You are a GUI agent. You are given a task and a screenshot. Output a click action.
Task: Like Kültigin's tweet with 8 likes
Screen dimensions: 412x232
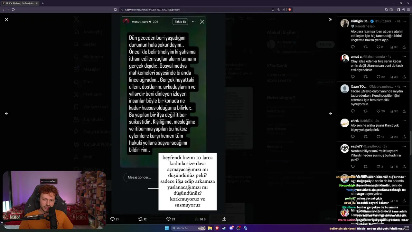click(380, 47)
